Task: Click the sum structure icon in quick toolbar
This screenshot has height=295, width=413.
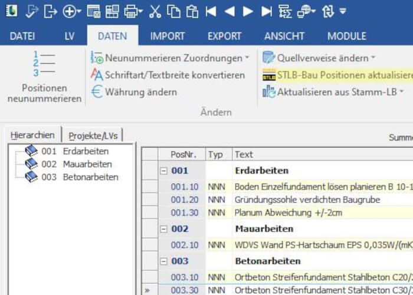Action: (x=285, y=12)
